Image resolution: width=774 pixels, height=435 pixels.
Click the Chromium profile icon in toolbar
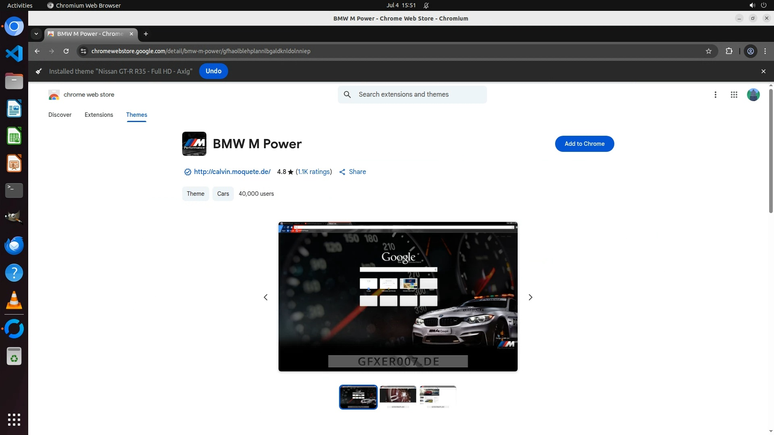coord(751,51)
